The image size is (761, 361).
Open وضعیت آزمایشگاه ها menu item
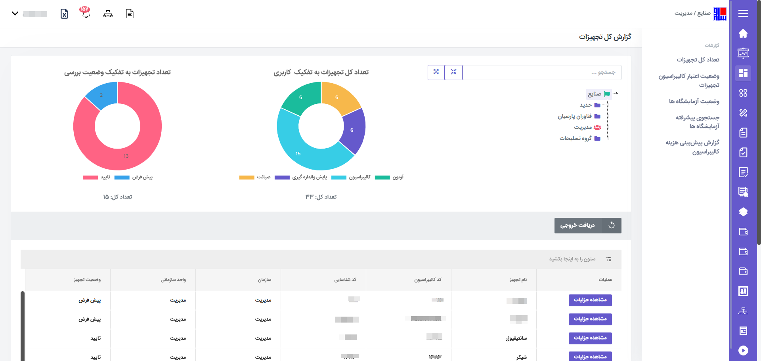[694, 101]
